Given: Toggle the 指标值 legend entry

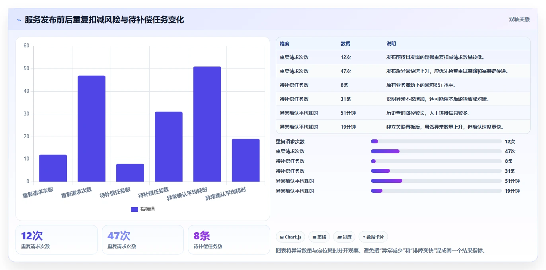Looking at the screenshot, I should [x=143, y=209].
